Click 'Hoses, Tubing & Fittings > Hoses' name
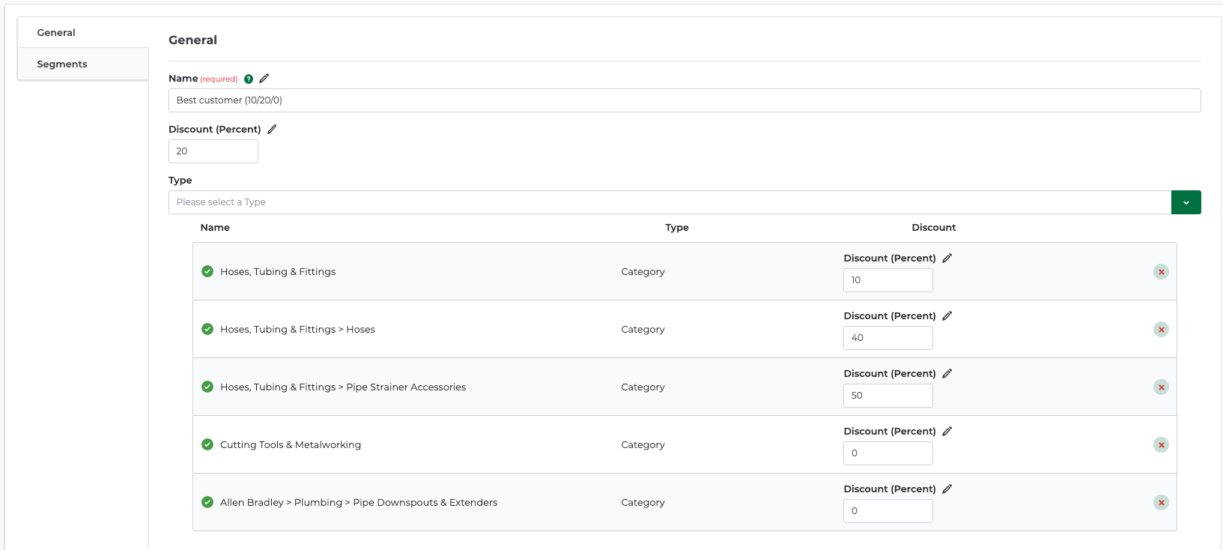This screenshot has height=550, width=1223. [297, 329]
